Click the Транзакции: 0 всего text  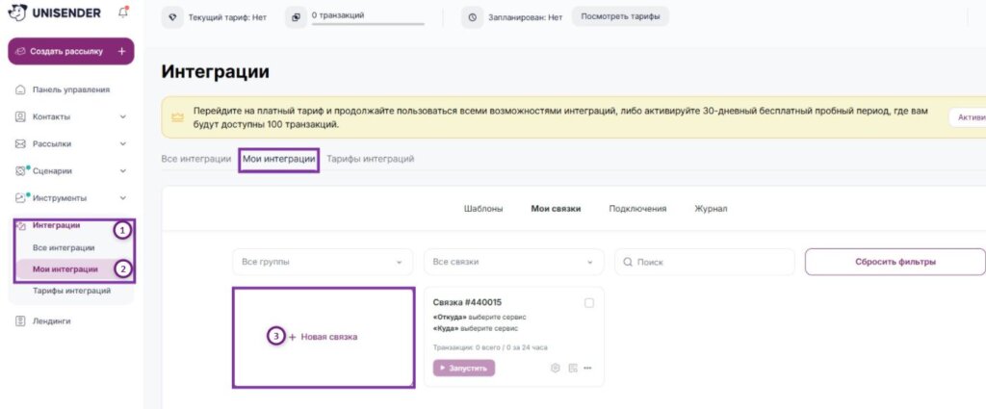(x=490, y=347)
